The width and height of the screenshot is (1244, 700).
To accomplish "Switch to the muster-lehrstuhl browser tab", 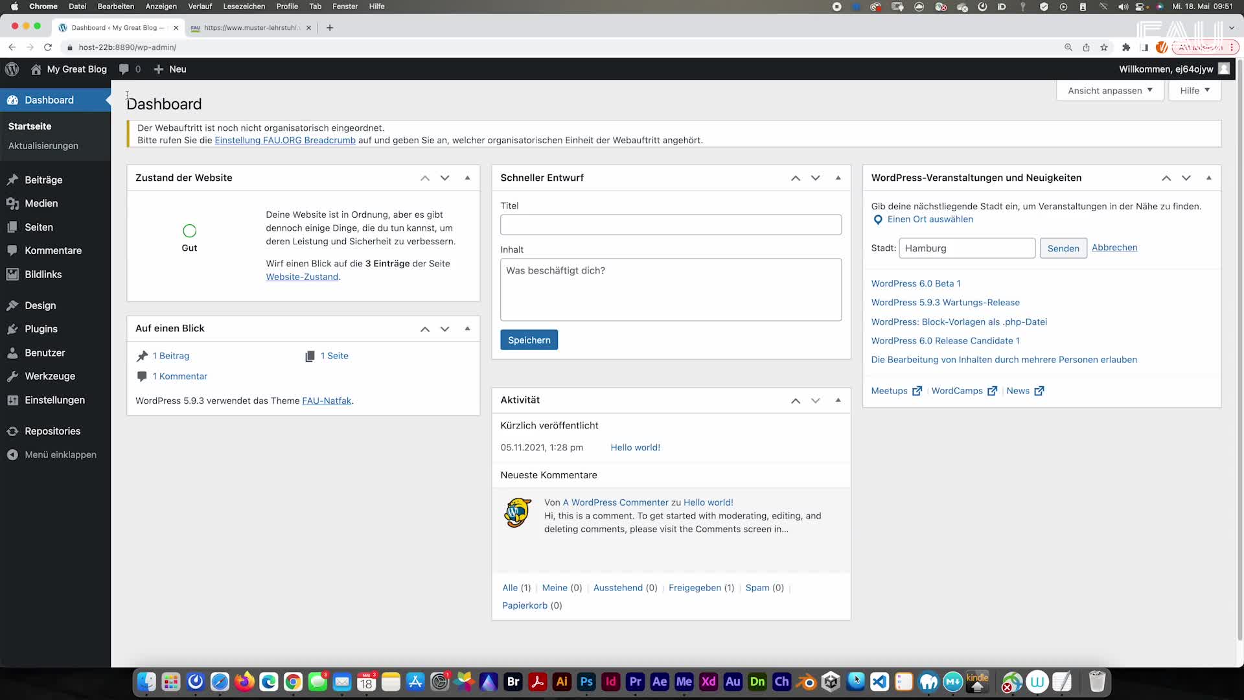I will click(x=249, y=28).
